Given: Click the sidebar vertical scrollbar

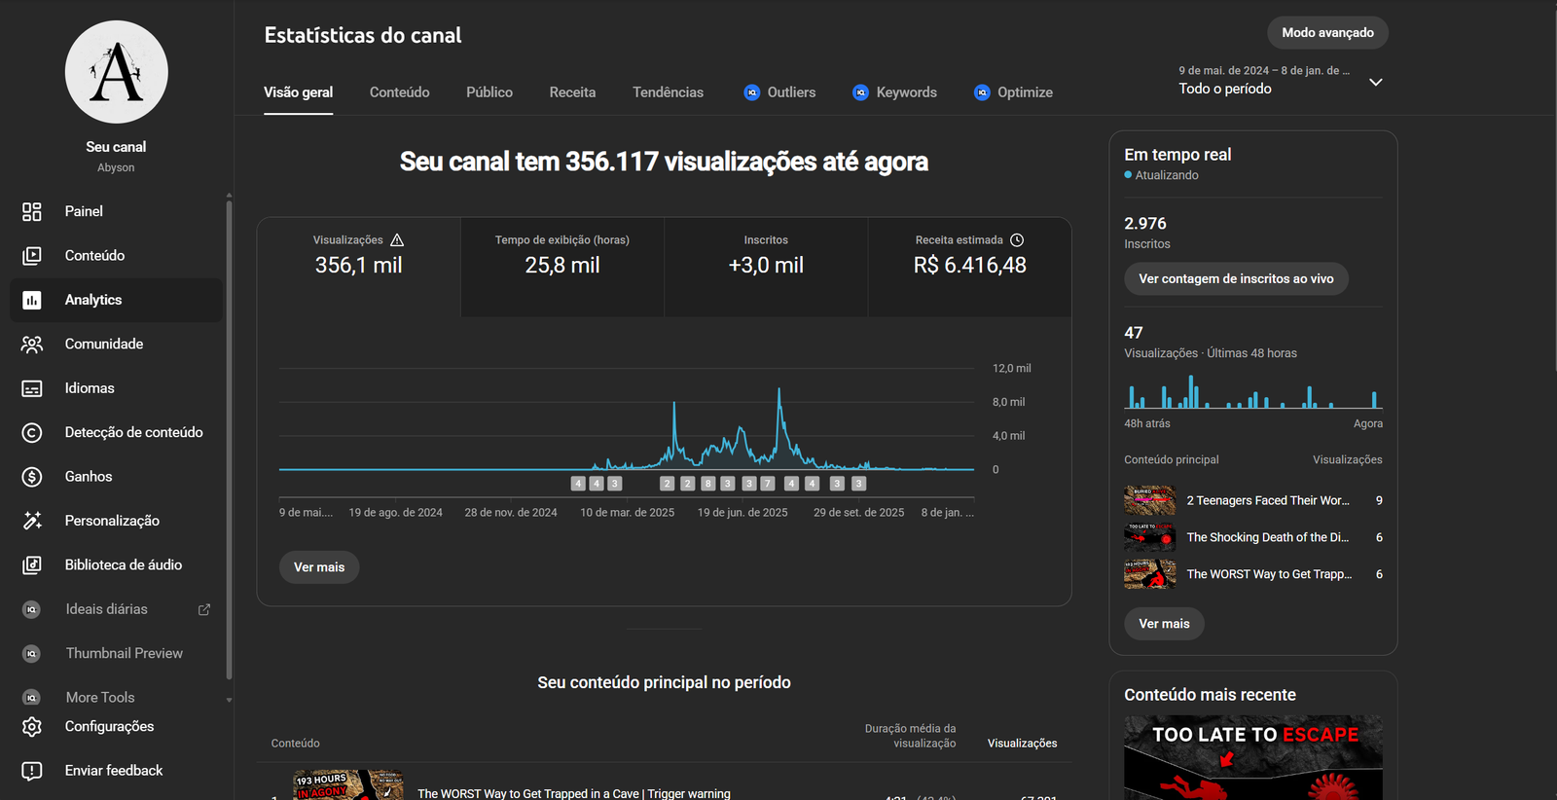Looking at the screenshot, I should click(229, 440).
